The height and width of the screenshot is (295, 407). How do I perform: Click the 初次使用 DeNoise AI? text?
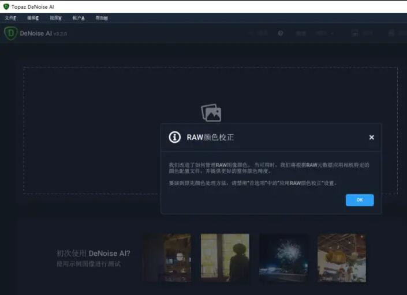click(93, 254)
